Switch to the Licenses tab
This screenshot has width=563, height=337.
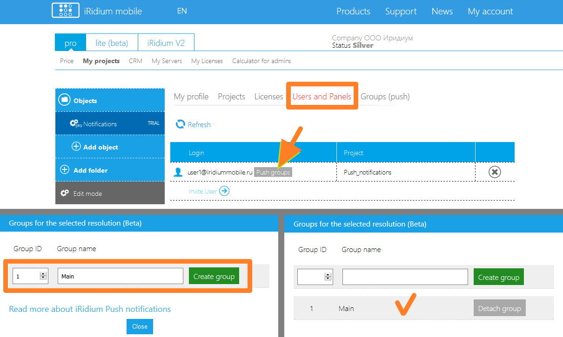click(x=268, y=97)
